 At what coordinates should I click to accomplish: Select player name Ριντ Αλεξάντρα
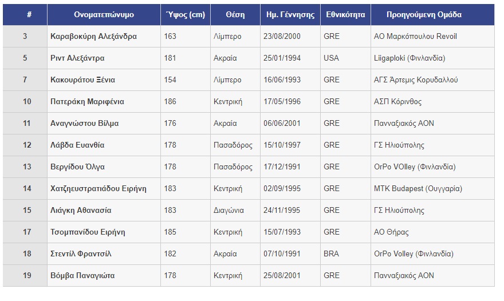[77, 58]
